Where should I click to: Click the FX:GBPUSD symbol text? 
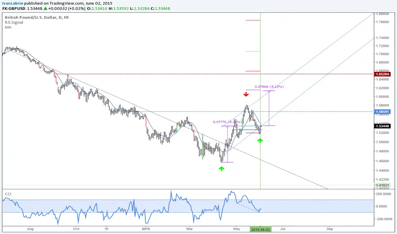pos(14,9)
